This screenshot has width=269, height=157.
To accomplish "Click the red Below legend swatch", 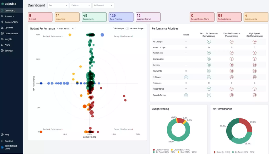I will click(215, 152).
